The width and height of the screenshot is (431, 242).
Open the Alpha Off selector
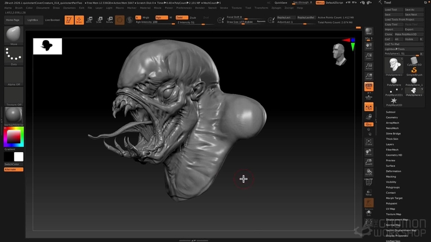(x=14, y=76)
